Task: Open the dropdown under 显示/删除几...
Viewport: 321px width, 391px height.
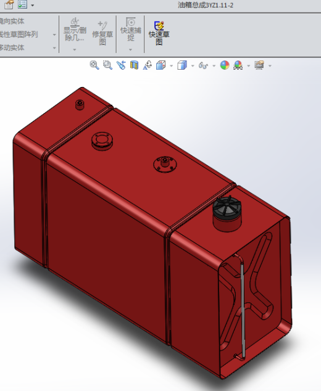Action: click(x=74, y=49)
